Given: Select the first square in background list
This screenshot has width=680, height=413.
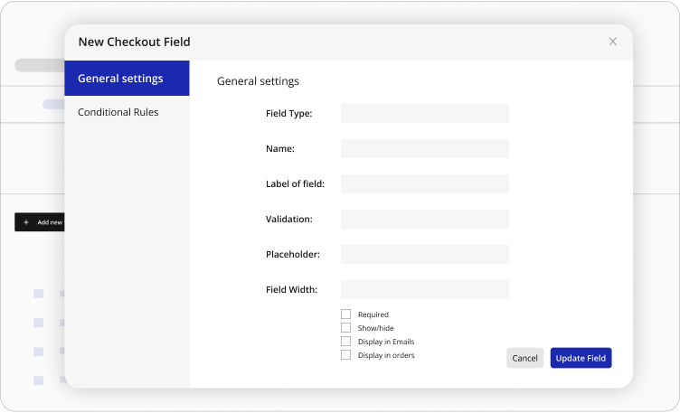Looking at the screenshot, I should coord(38,294).
